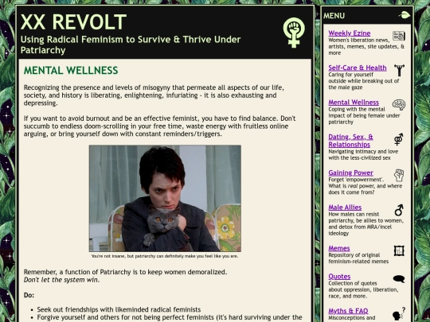The width and height of the screenshot is (430, 322).
Task: Click the paragraph starting 'Recognizing the presence and levels'
Action: pyautogui.click(x=154, y=95)
